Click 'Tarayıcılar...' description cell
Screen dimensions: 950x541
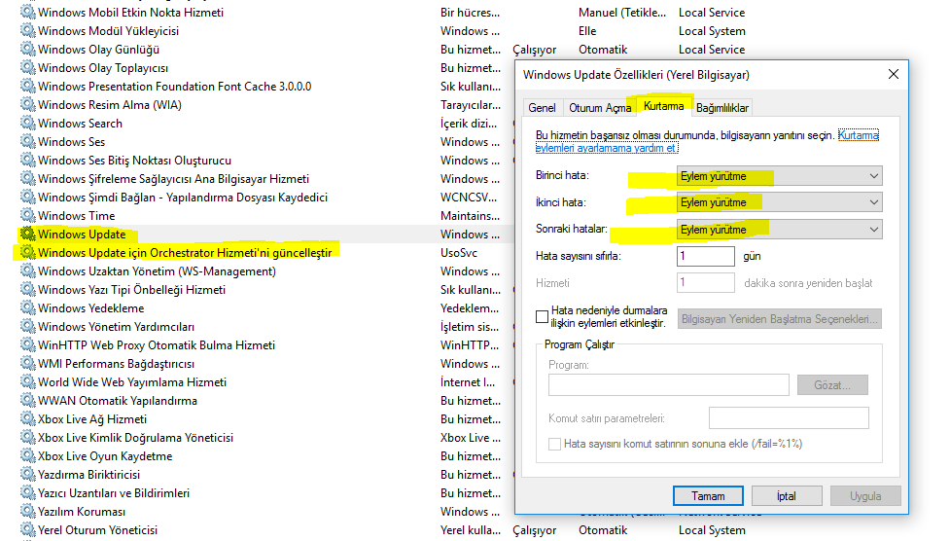click(471, 104)
